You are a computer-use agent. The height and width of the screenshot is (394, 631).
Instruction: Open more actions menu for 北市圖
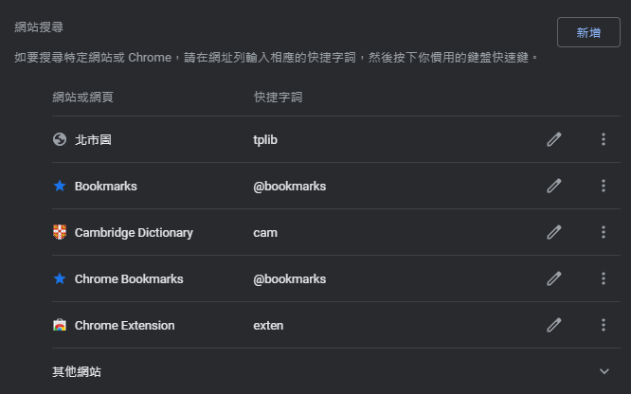pyautogui.click(x=604, y=140)
